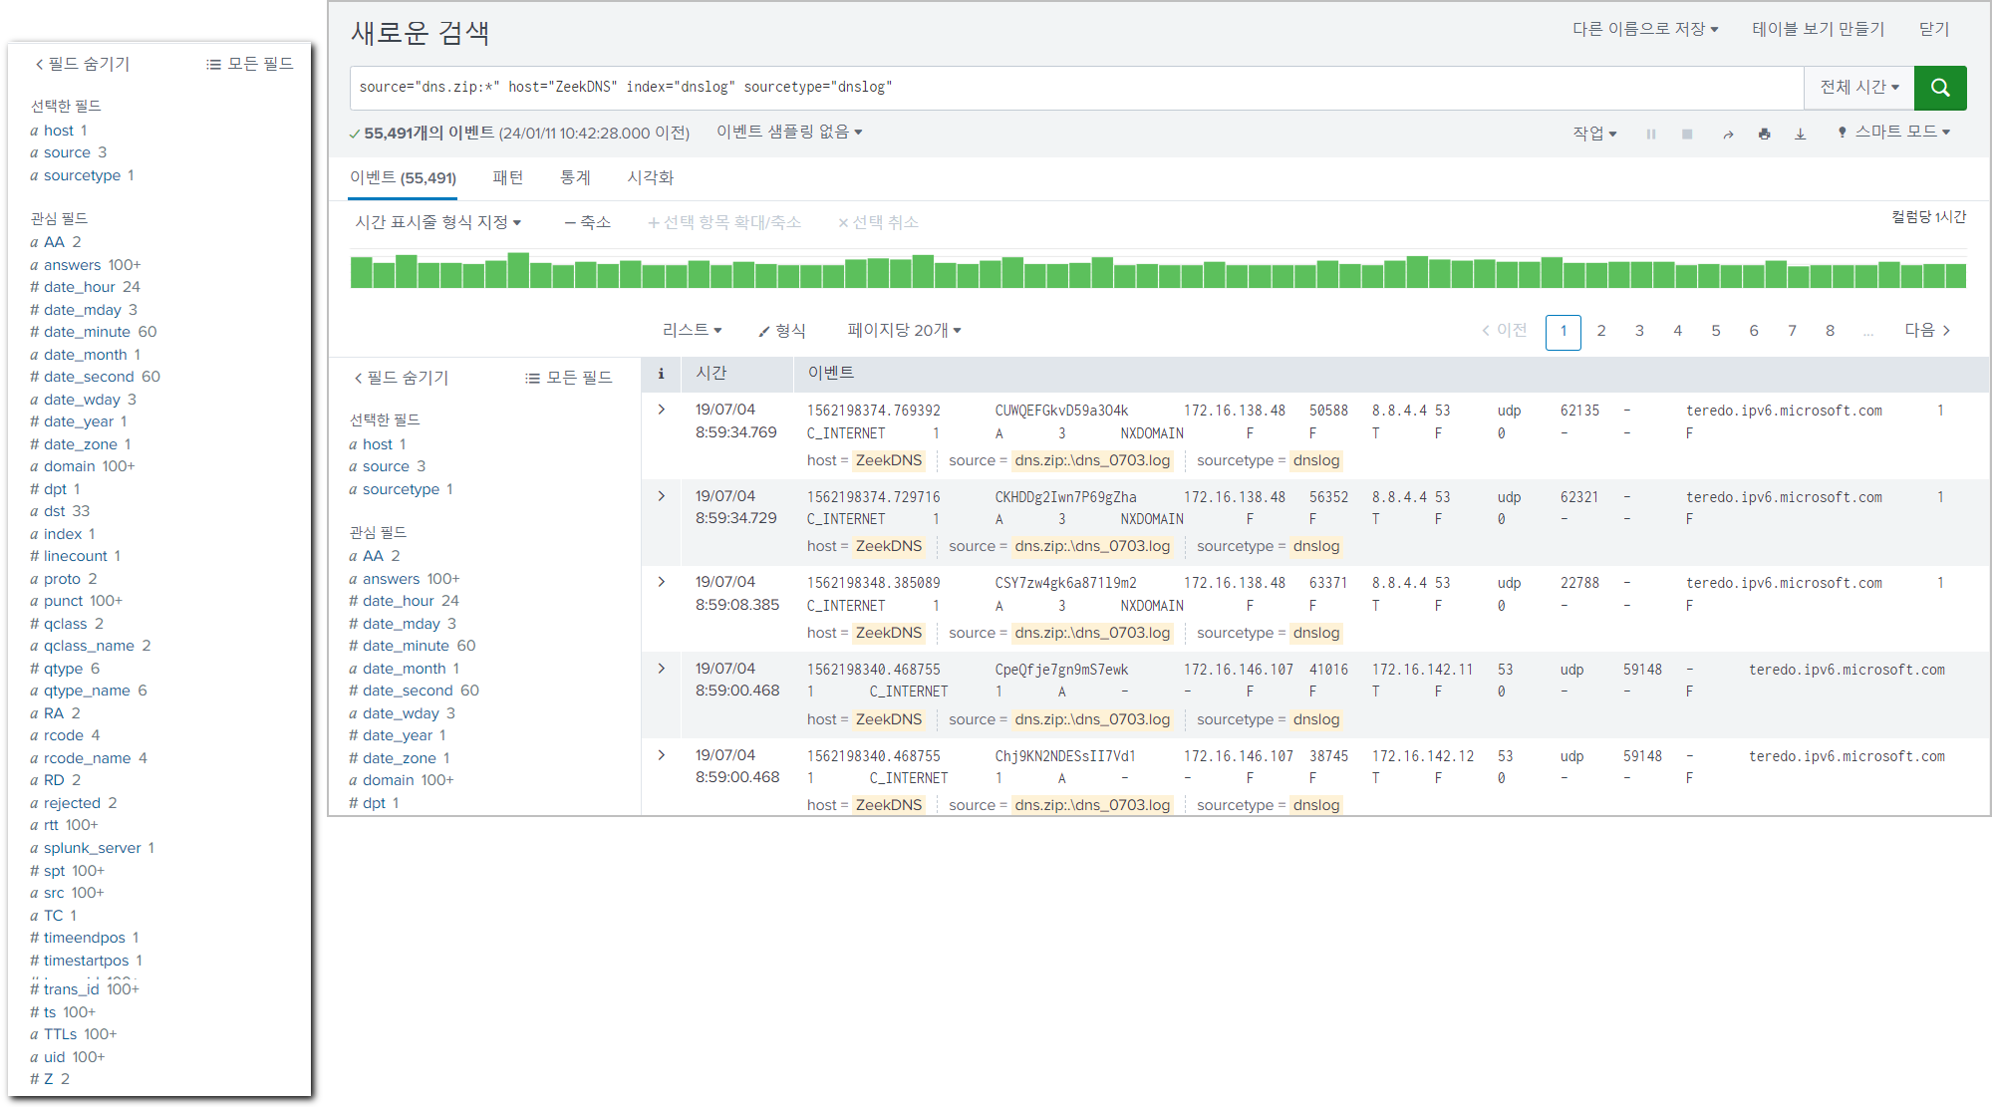Click the share arrow icon
1992x1107 pixels.
pyautogui.click(x=1728, y=134)
